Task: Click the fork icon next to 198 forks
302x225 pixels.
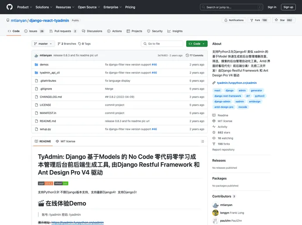Action: (x=214, y=144)
